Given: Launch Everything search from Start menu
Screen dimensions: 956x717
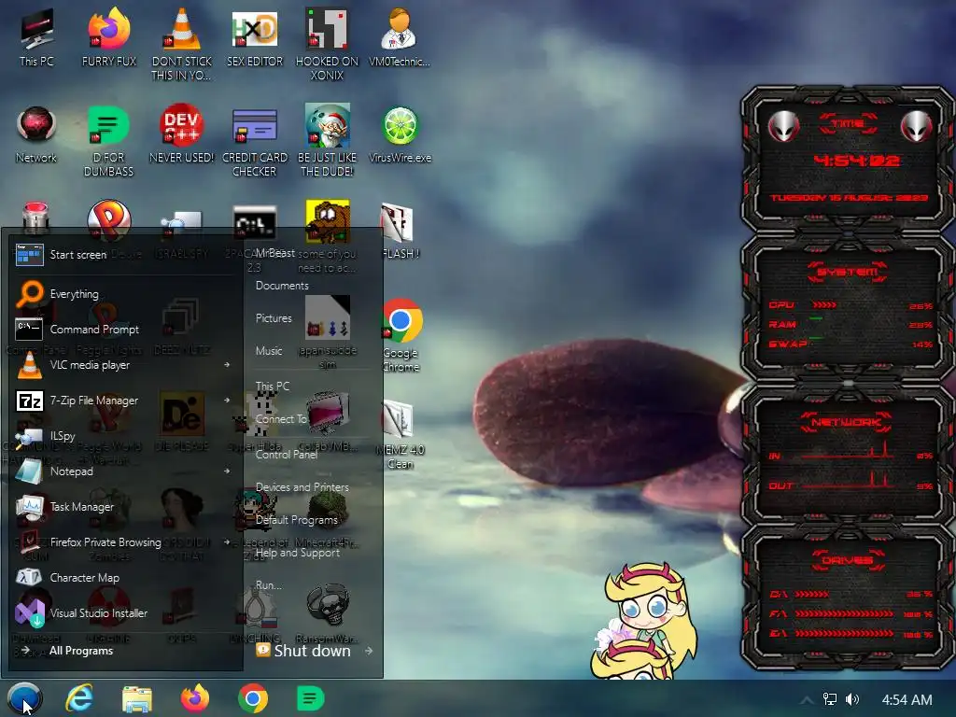Looking at the screenshot, I should [x=122, y=294].
